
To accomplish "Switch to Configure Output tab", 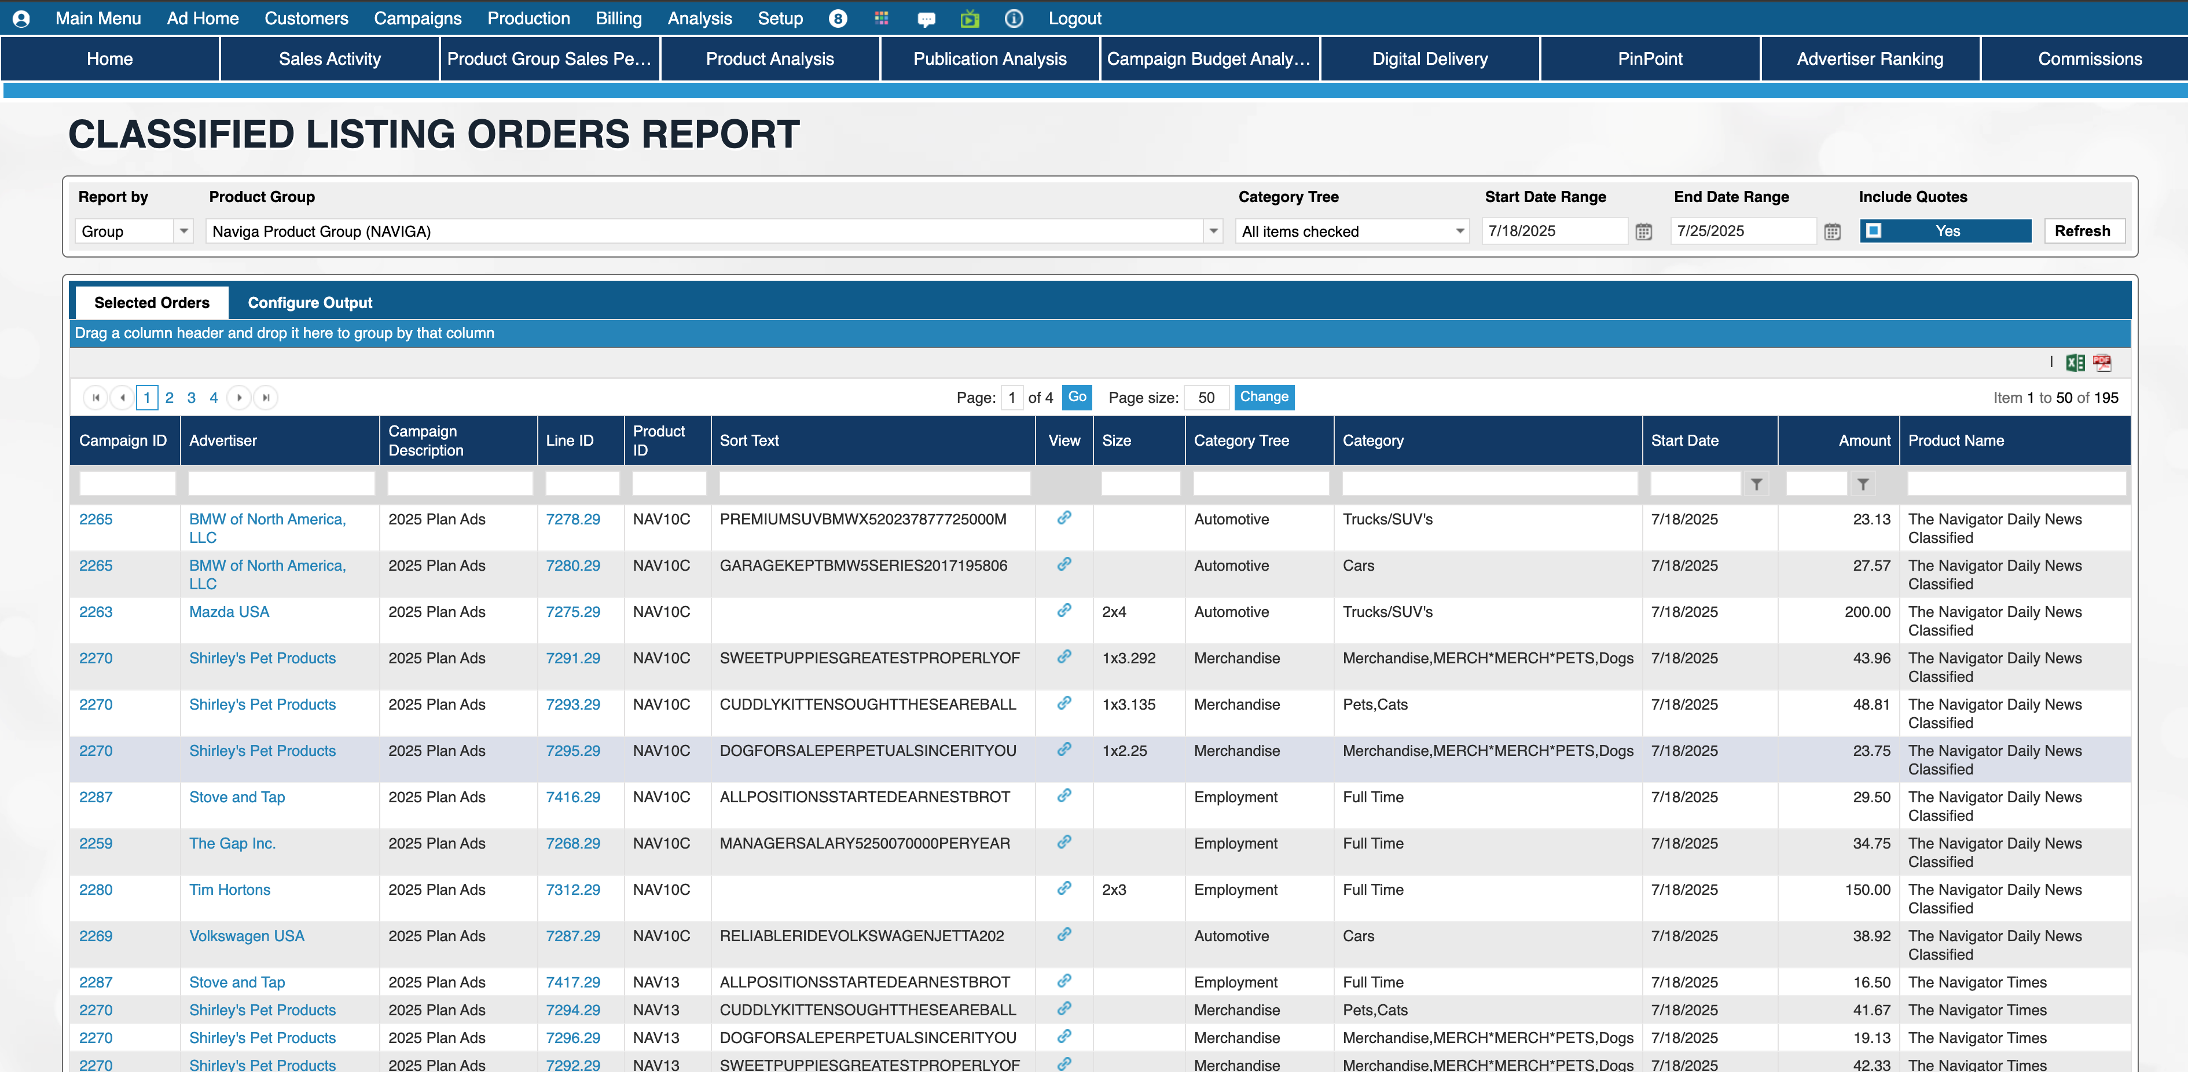I will [309, 302].
